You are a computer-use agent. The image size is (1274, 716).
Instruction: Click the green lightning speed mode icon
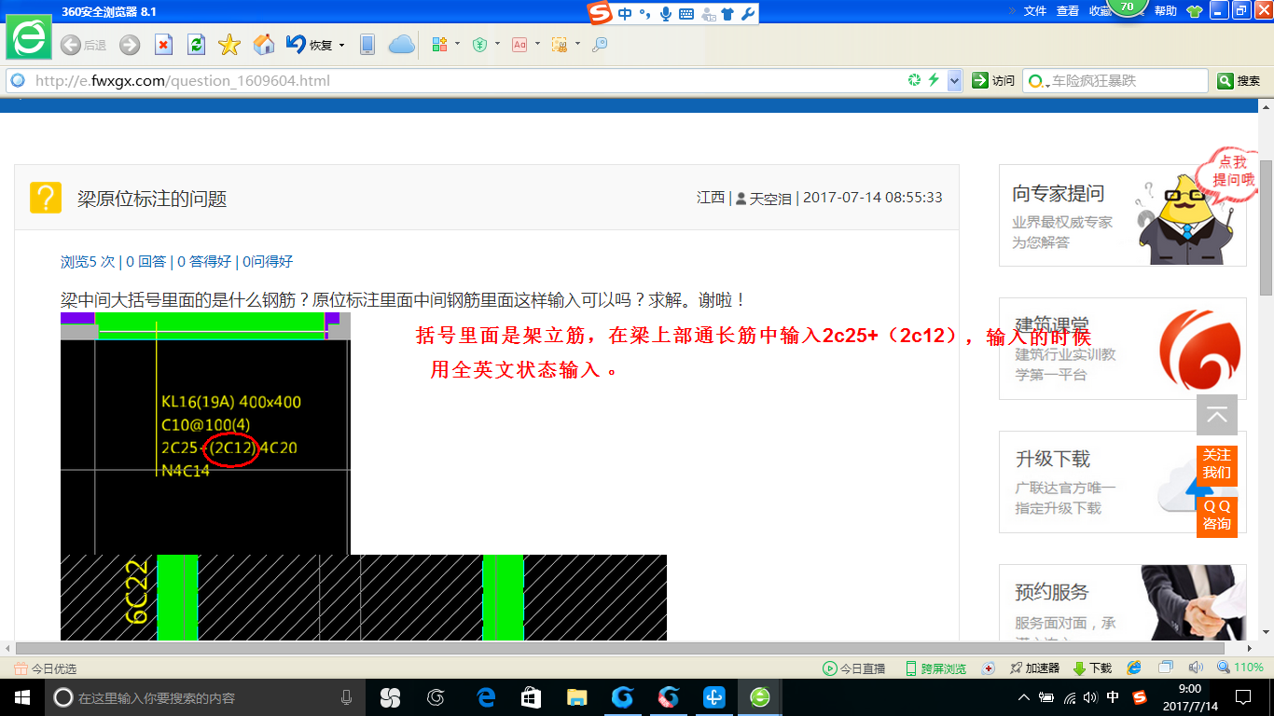point(934,80)
